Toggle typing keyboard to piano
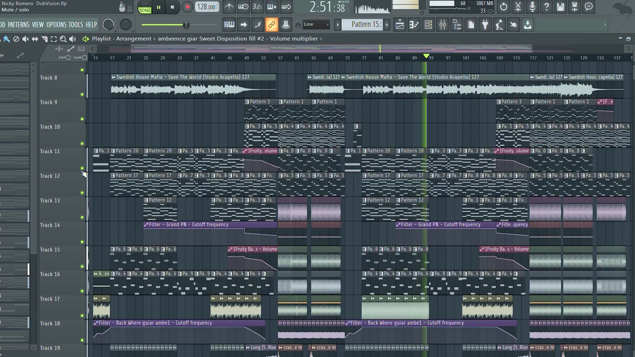This screenshot has height=357, width=635. point(229,24)
